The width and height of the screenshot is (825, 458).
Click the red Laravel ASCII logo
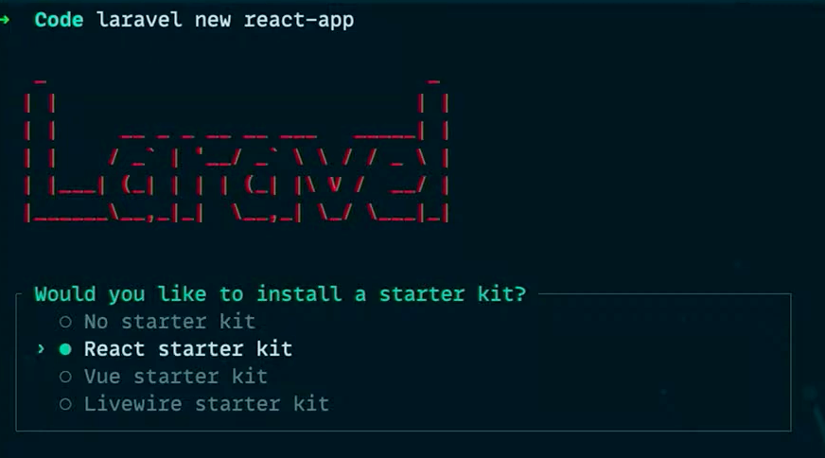[237, 150]
